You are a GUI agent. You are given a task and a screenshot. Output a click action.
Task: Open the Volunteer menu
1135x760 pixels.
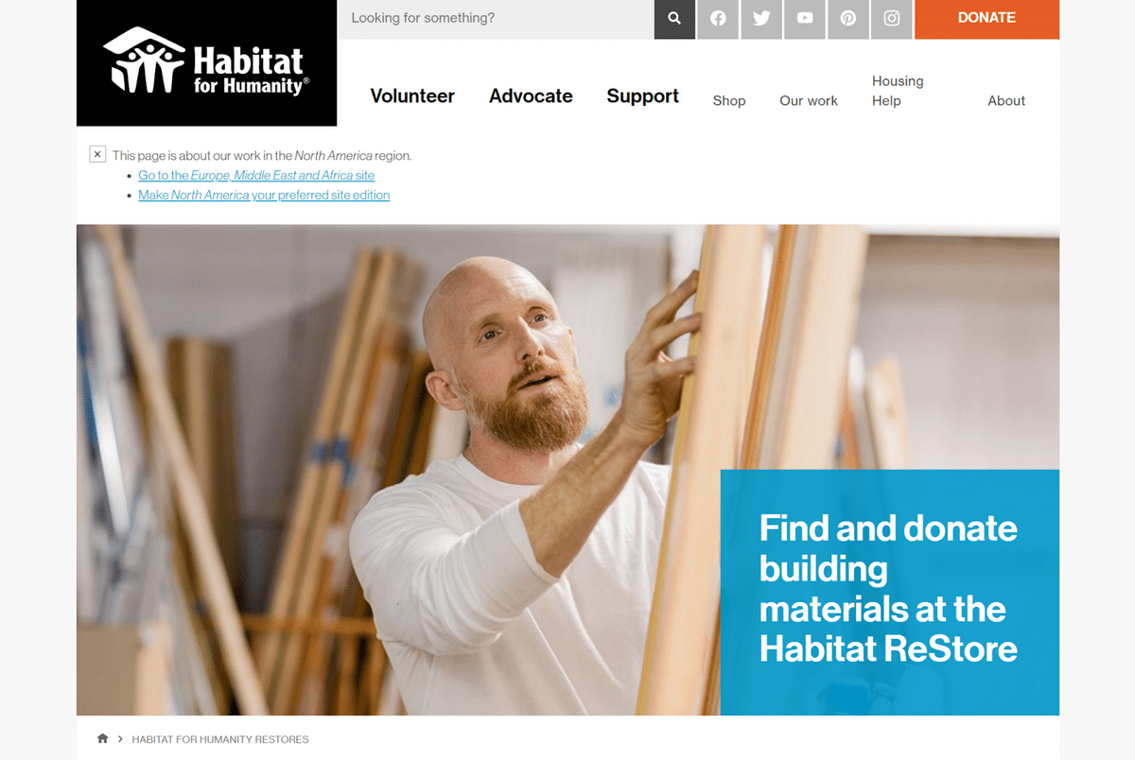(x=412, y=95)
